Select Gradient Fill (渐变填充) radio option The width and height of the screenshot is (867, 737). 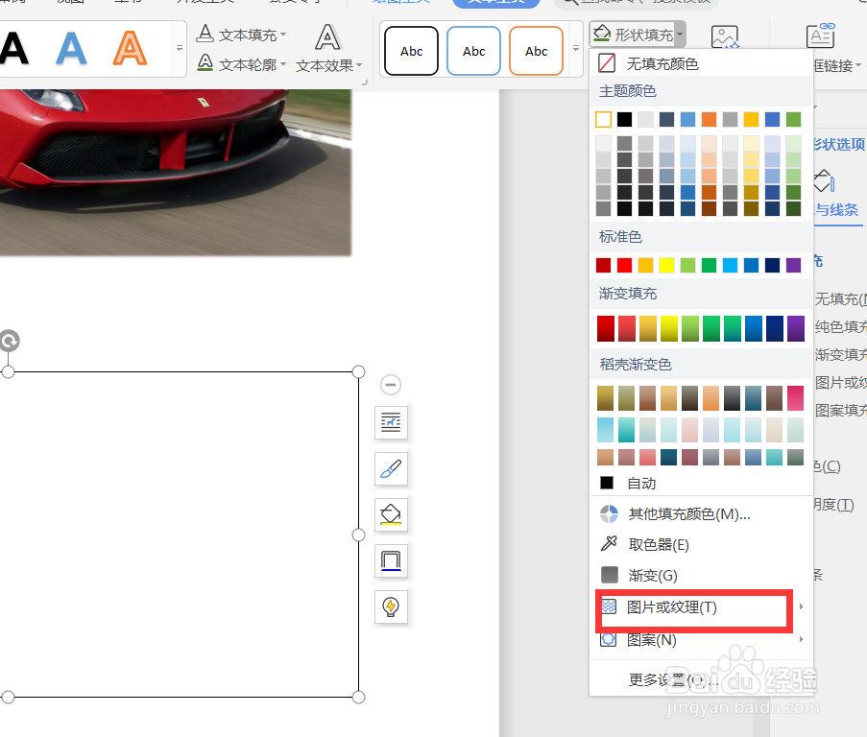click(840, 354)
